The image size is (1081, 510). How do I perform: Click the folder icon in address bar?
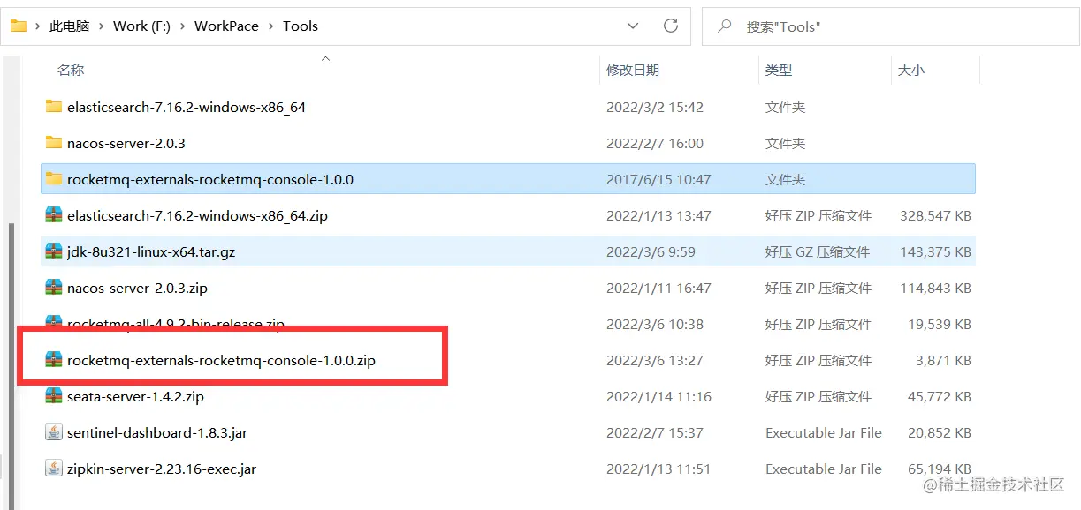(18, 26)
